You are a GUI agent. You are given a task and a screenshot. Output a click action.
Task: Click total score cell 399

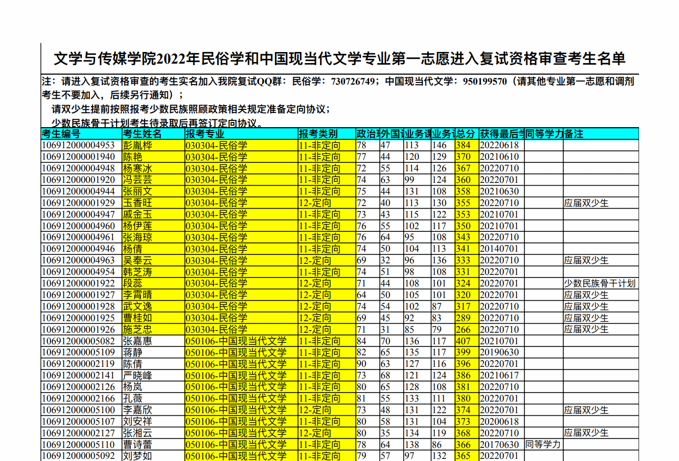click(x=467, y=352)
